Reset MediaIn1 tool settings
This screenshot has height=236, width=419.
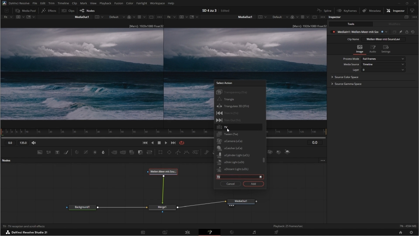[413, 32]
